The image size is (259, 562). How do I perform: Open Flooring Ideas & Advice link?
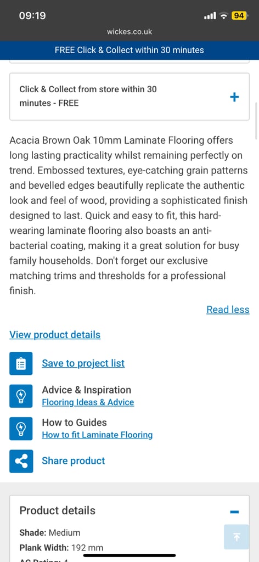pos(88,402)
